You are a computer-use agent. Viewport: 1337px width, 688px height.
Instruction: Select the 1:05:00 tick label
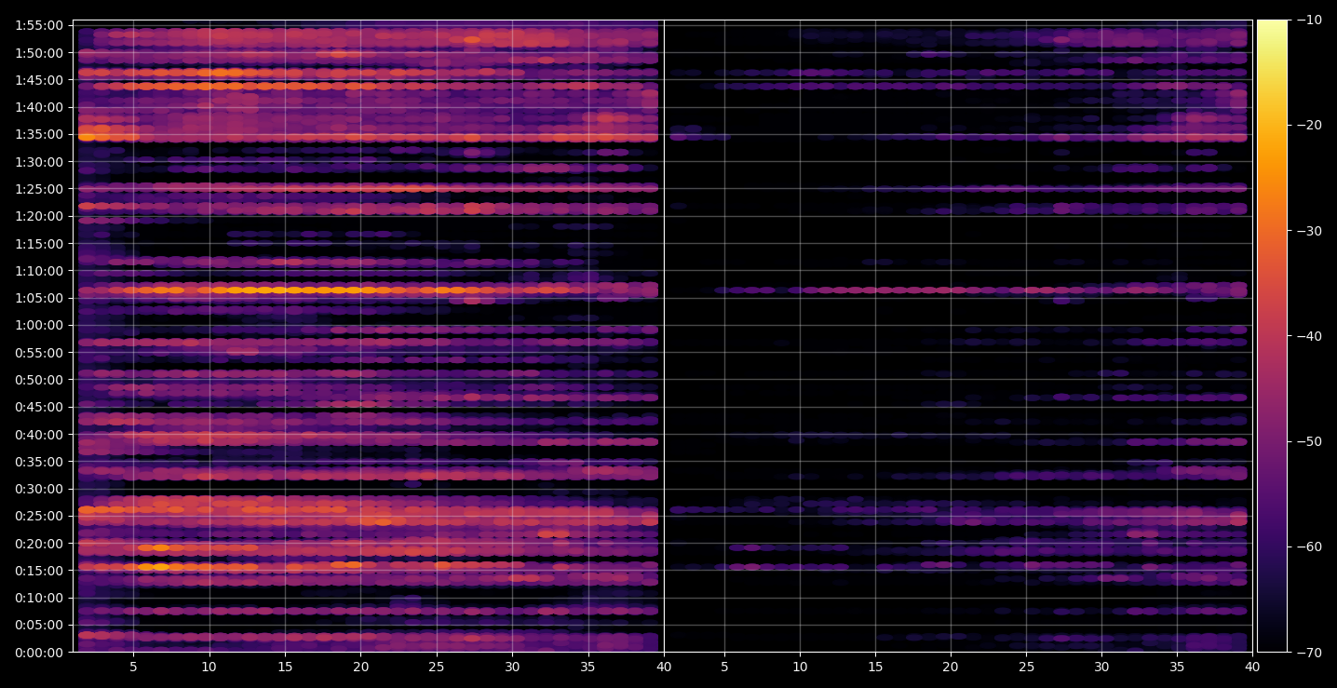point(39,298)
